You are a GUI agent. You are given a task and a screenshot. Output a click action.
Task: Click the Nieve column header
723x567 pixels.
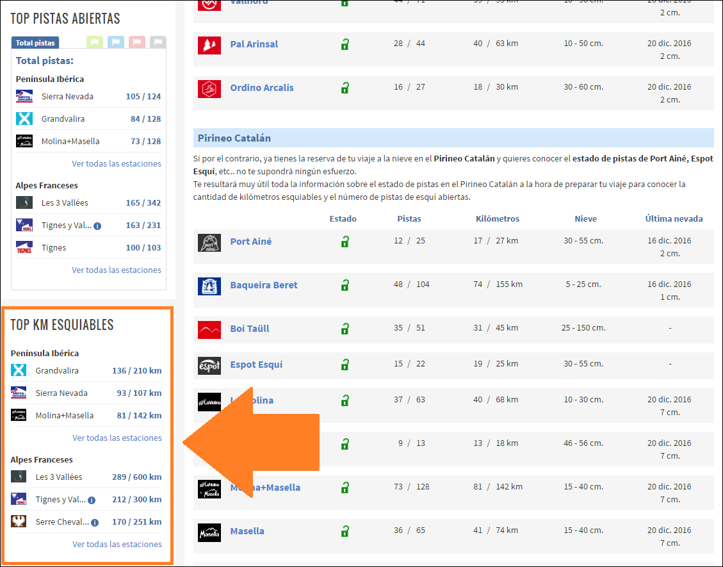(585, 218)
